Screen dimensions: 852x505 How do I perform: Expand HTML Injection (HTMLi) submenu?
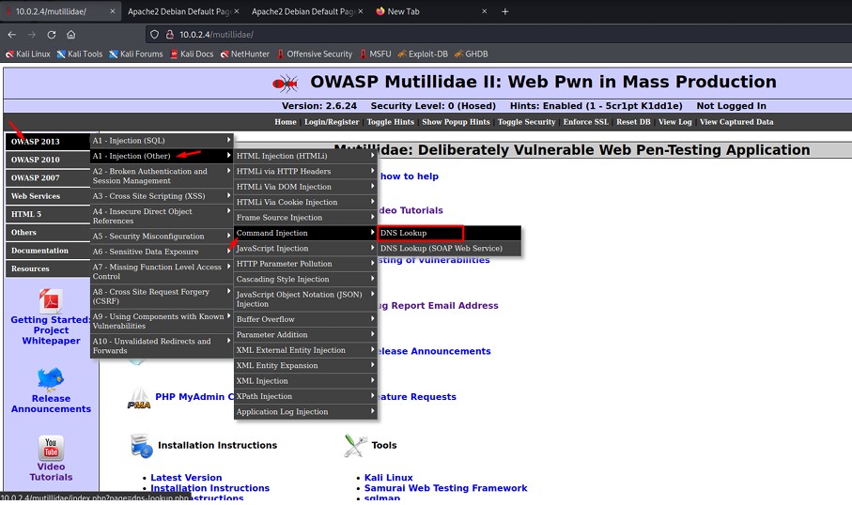tap(305, 156)
